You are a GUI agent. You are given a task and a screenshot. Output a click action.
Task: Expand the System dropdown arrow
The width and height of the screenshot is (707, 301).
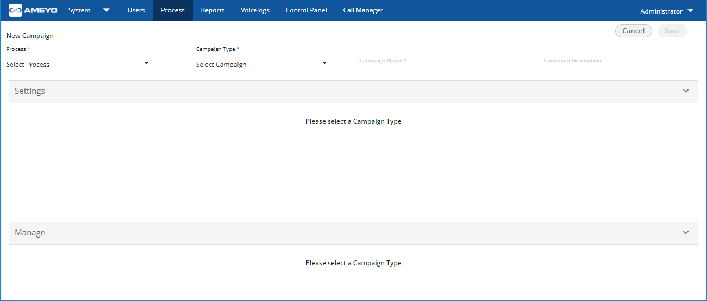click(x=106, y=10)
